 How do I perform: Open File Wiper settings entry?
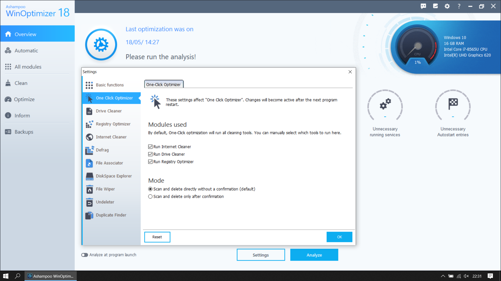[112, 189]
